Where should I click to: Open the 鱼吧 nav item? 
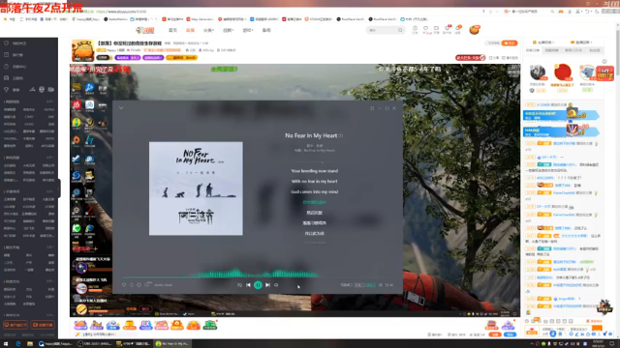[266, 30]
